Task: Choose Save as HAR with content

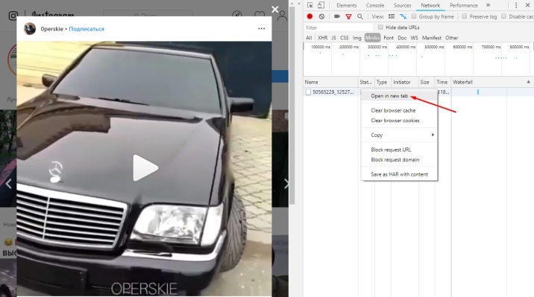Action: 399,174
